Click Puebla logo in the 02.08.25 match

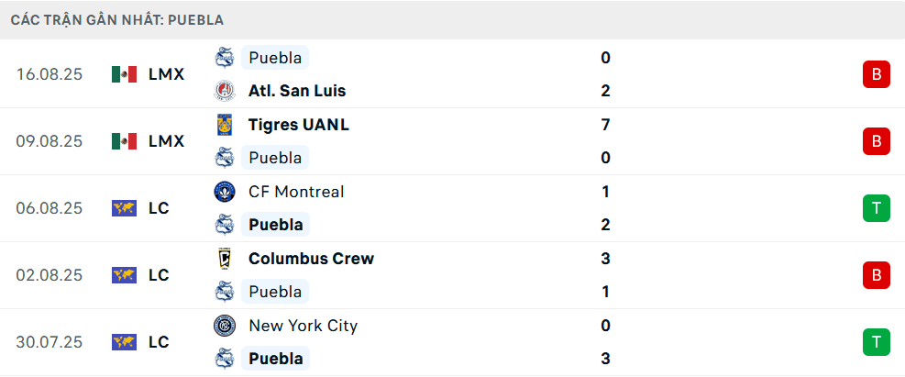225,292
